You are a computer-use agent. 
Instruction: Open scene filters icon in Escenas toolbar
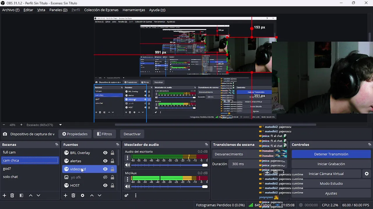tap(21, 195)
